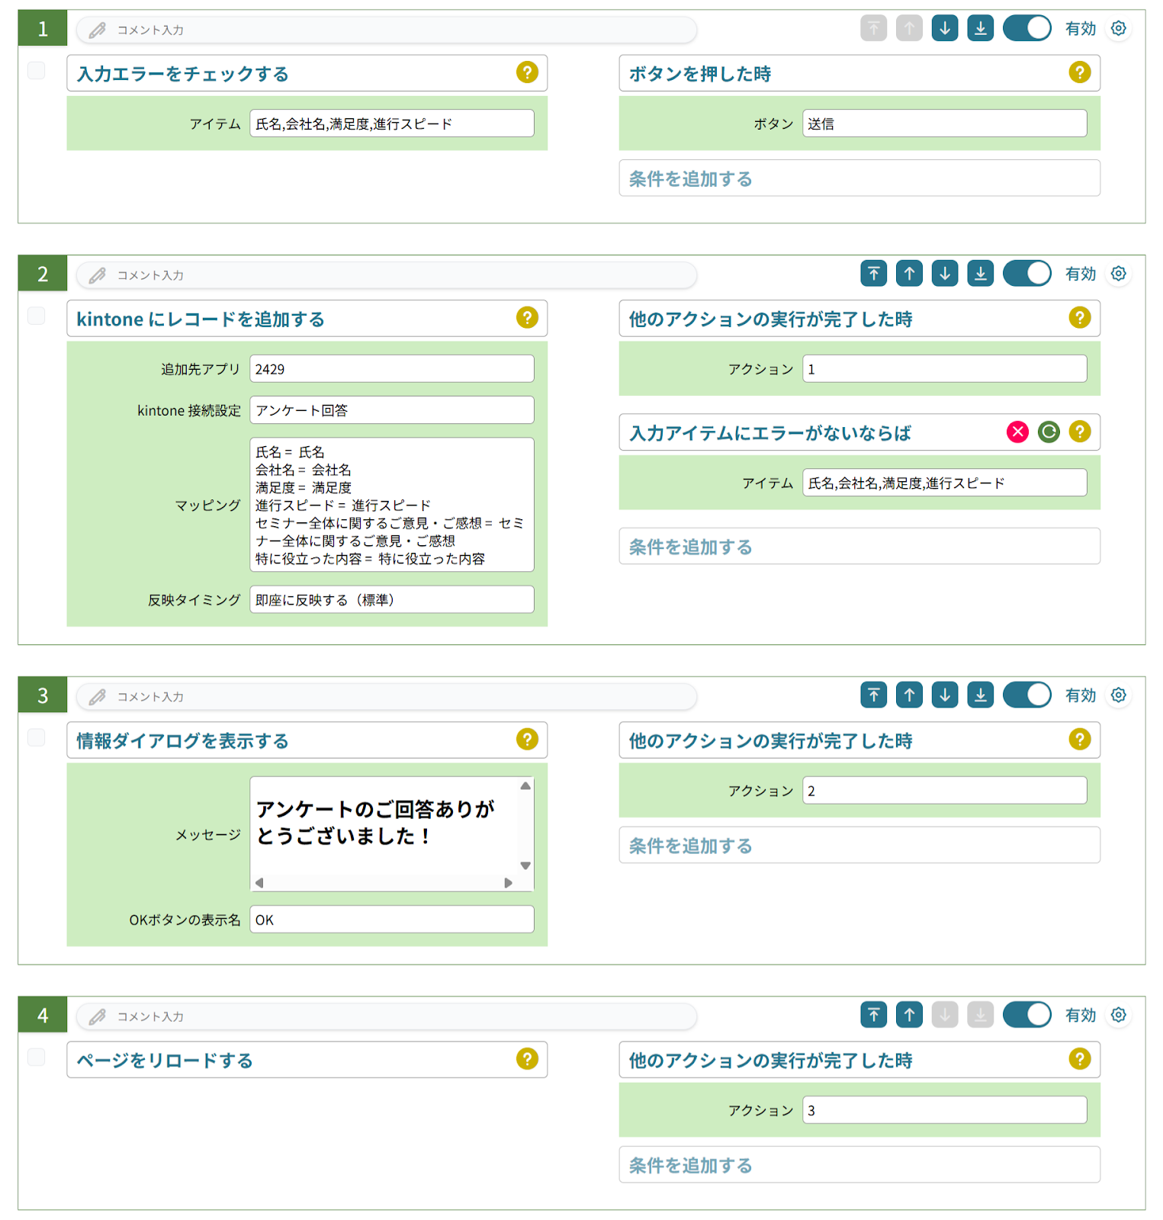Click the アクション field containing 1
Screen dimensions: 1163x1220
(x=945, y=369)
